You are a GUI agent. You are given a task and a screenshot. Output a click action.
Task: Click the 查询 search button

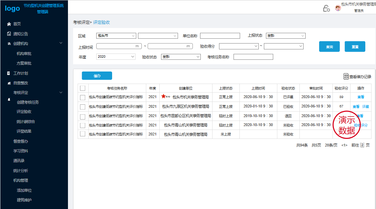[329, 47]
